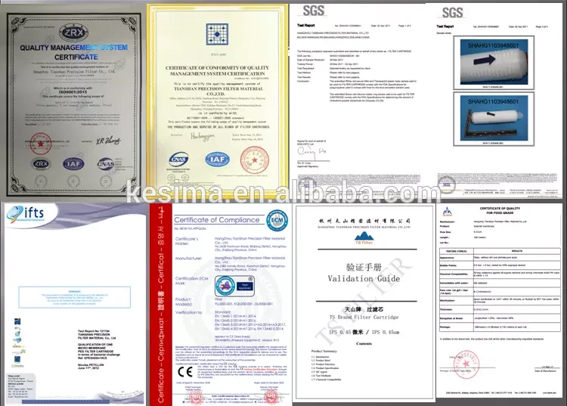Screen dimensions: 567x406
Task: Click the CNAS logo on the yellow certificate
Action: click(x=179, y=159)
